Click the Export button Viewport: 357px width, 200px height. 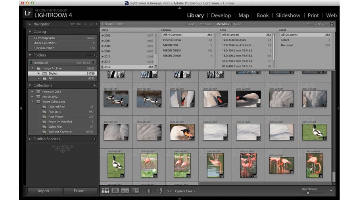pyautogui.click(x=80, y=191)
